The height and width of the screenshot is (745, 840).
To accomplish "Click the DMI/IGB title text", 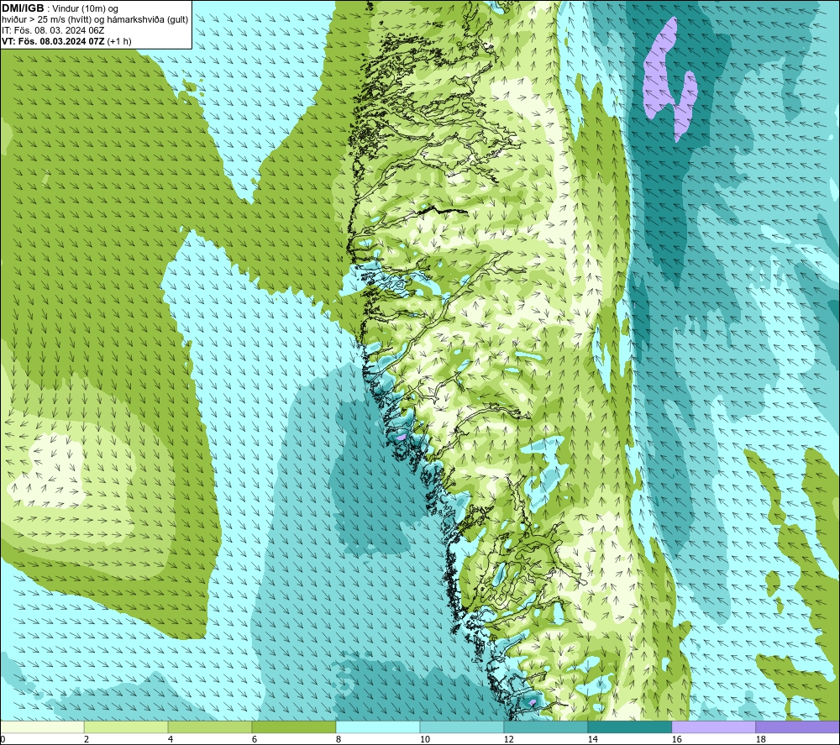I will point(23,8).
